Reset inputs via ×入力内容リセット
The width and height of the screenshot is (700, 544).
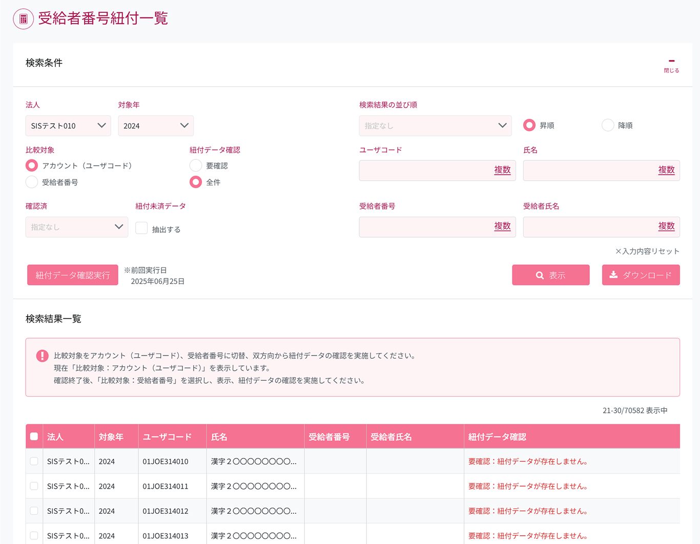tap(647, 251)
